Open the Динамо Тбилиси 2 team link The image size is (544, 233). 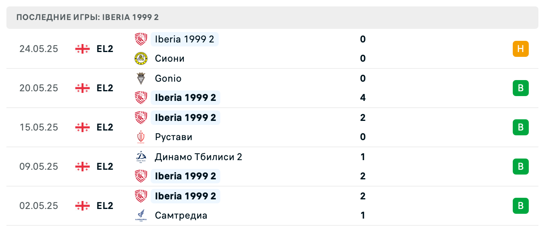[x=198, y=157]
